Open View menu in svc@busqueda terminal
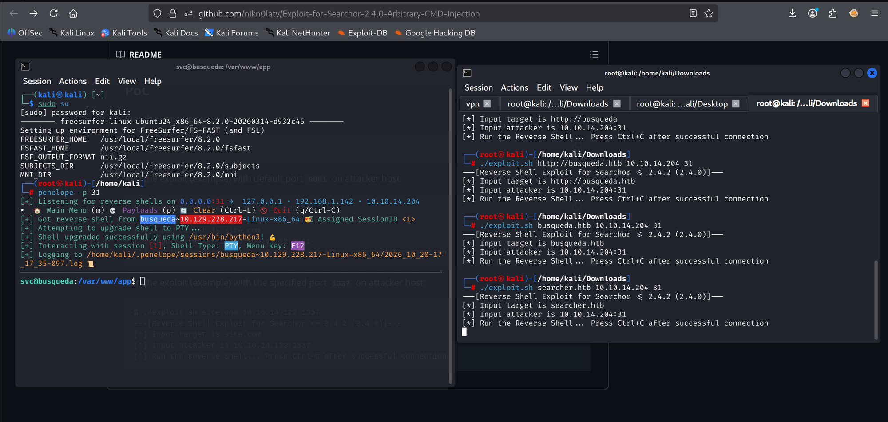 tap(127, 81)
